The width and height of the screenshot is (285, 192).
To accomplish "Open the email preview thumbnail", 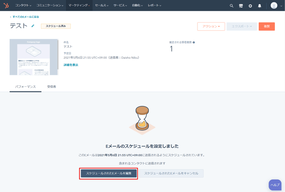I will [x=34, y=57].
